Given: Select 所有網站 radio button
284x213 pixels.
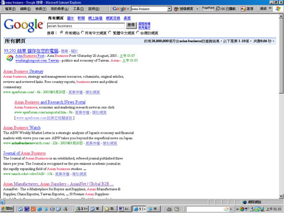Looking at the screenshot, I should [62, 32].
